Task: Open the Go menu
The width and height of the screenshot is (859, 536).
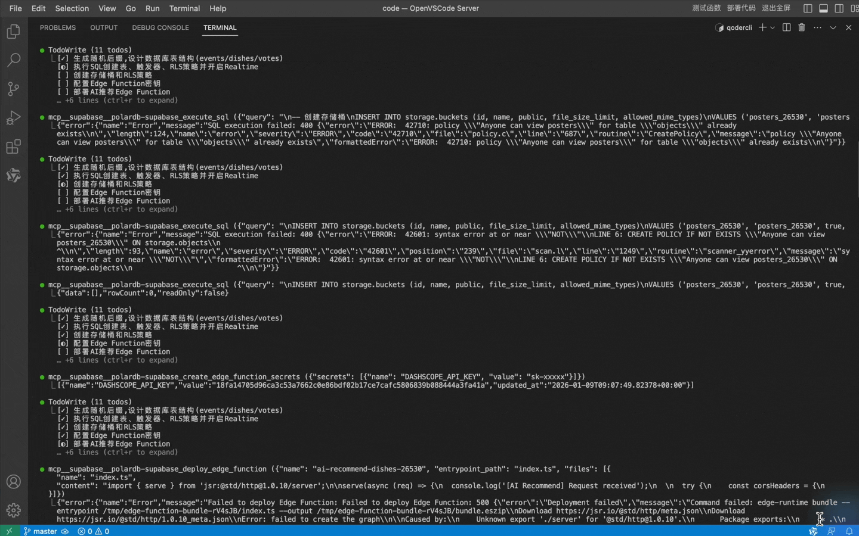Action: [131, 8]
